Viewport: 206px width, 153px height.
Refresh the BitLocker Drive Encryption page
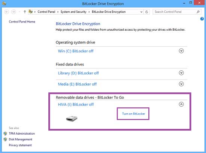coord(146,12)
